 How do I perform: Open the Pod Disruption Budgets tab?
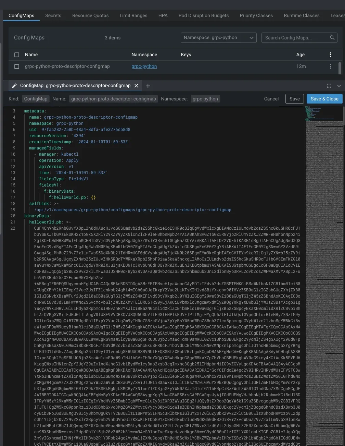pos(204,15)
